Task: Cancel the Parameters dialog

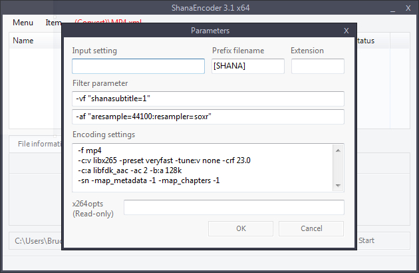Action: pyautogui.click(x=311, y=228)
